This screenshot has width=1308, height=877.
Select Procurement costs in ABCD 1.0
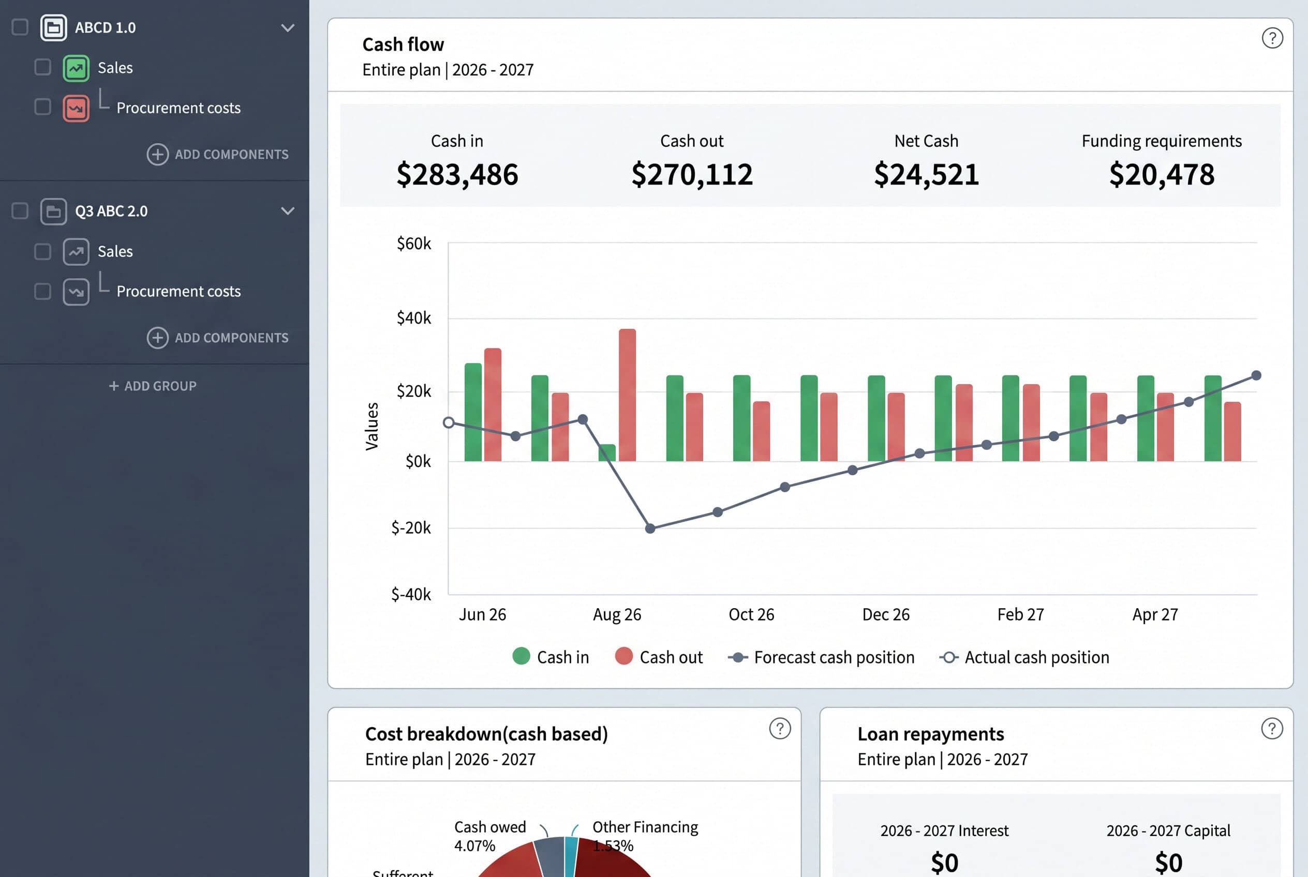point(179,108)
